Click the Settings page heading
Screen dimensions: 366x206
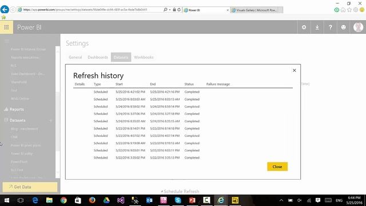coord(77,43)
